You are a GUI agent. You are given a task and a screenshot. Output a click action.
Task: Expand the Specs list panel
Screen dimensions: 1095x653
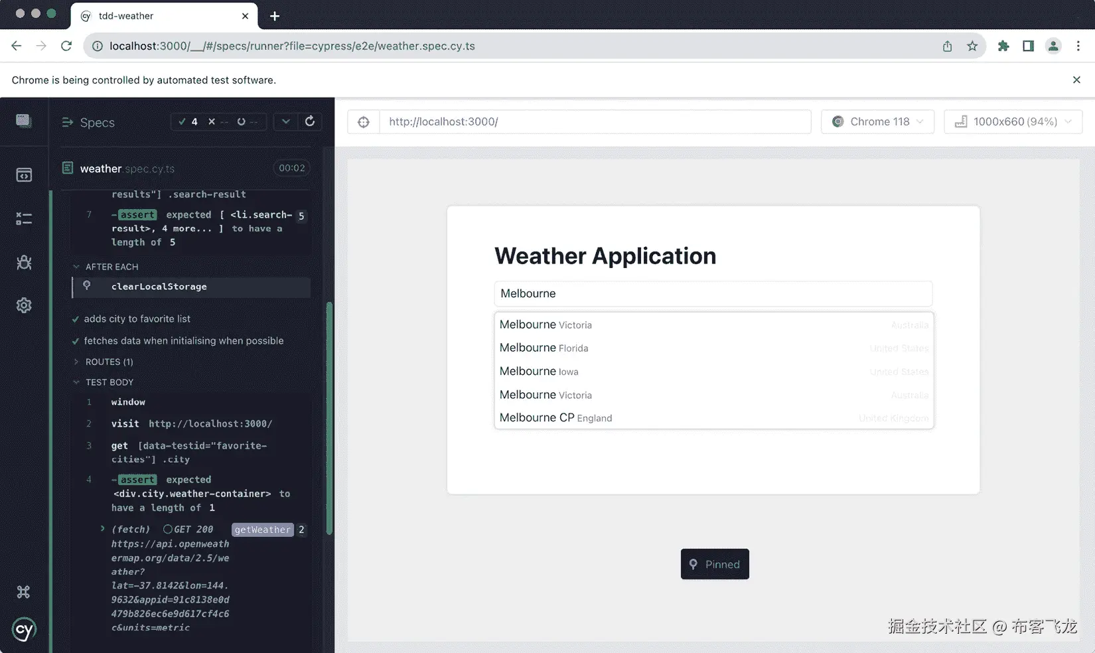click(x=88, y=122)
